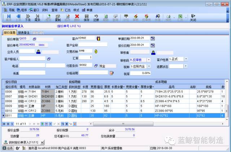Switch to the 报价信息 tab
Image resolution: width=231 pixels, height=152 pixels.
tap(10, 32)
